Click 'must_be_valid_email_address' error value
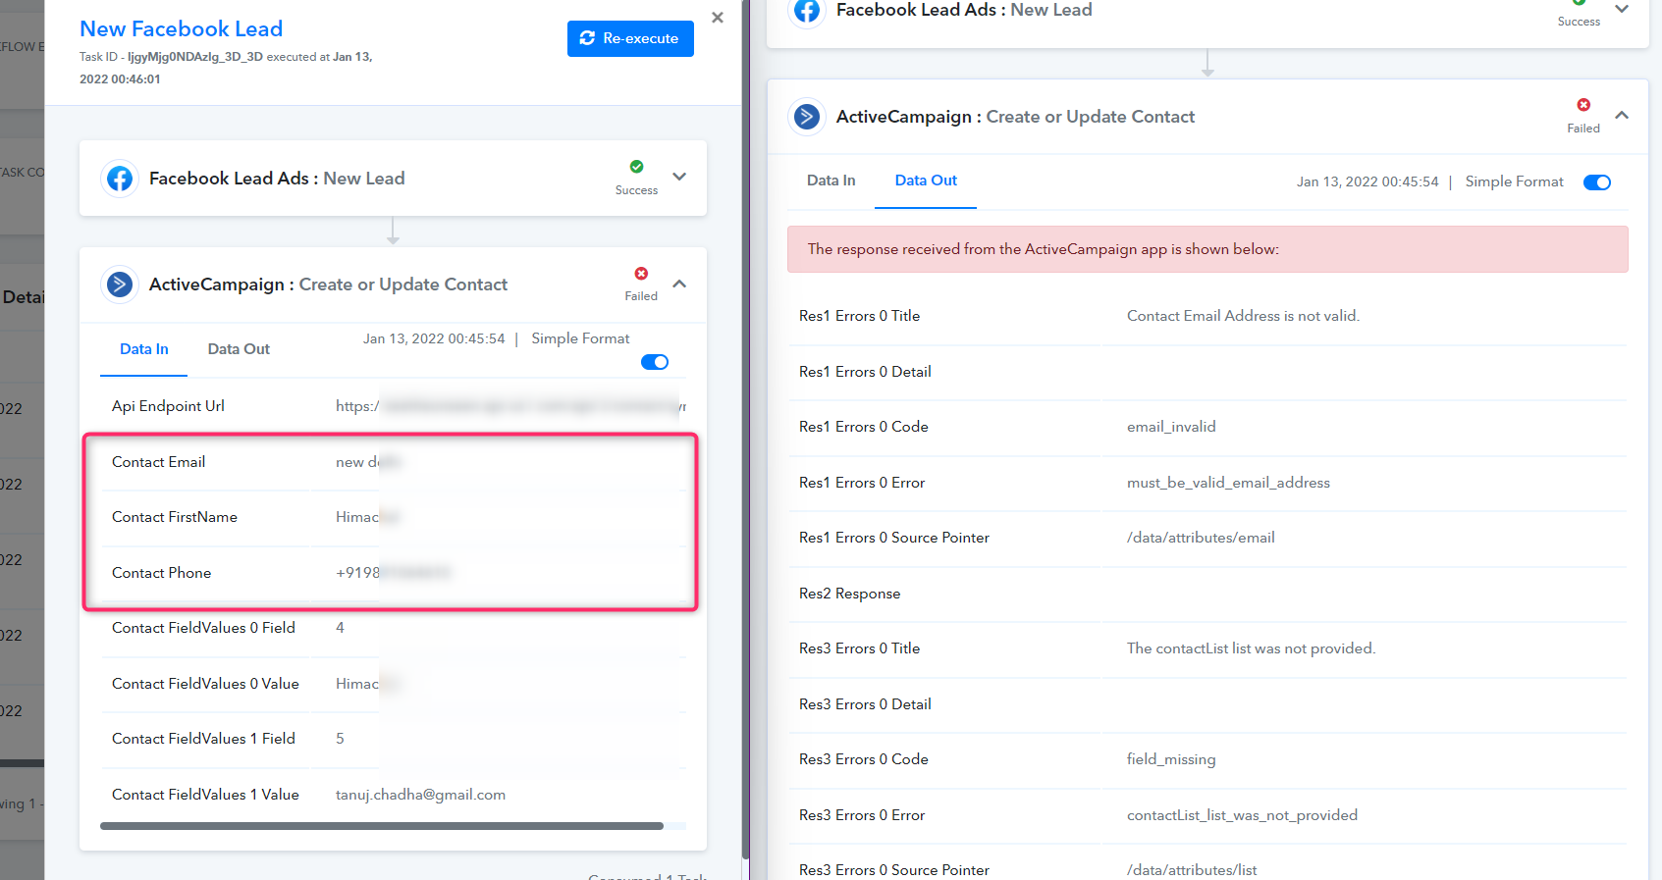 1228,483
